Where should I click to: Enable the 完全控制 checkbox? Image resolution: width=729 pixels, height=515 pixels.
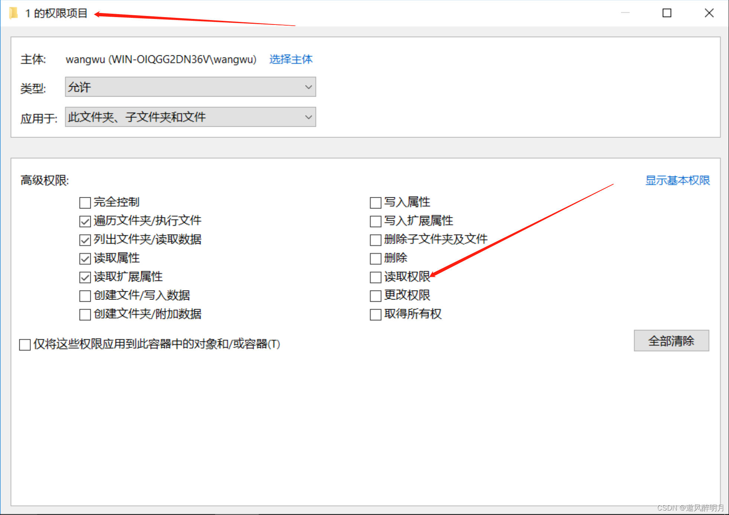85,203
